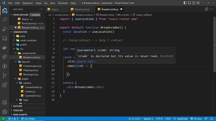This screenshot has height=121, width=216.
Task: Click the editor vertical scrollbar
Action: tap(215, 44)
